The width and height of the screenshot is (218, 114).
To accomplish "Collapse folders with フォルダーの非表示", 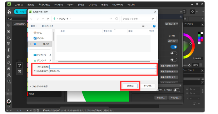I will click(x=39, y=87).
